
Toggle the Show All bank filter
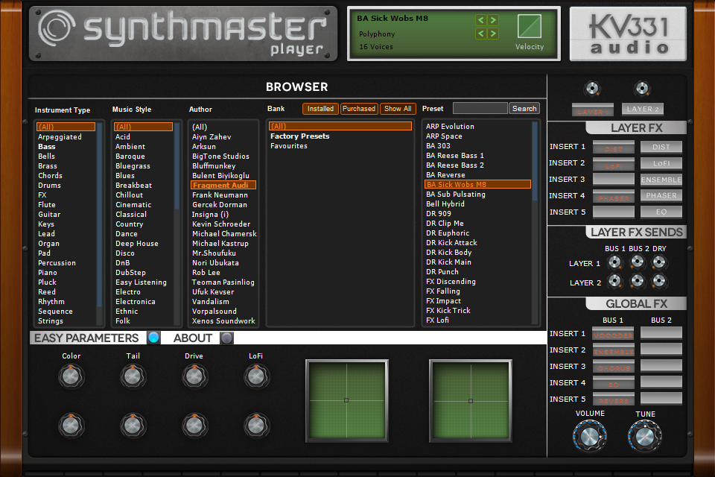coord(398,109)
